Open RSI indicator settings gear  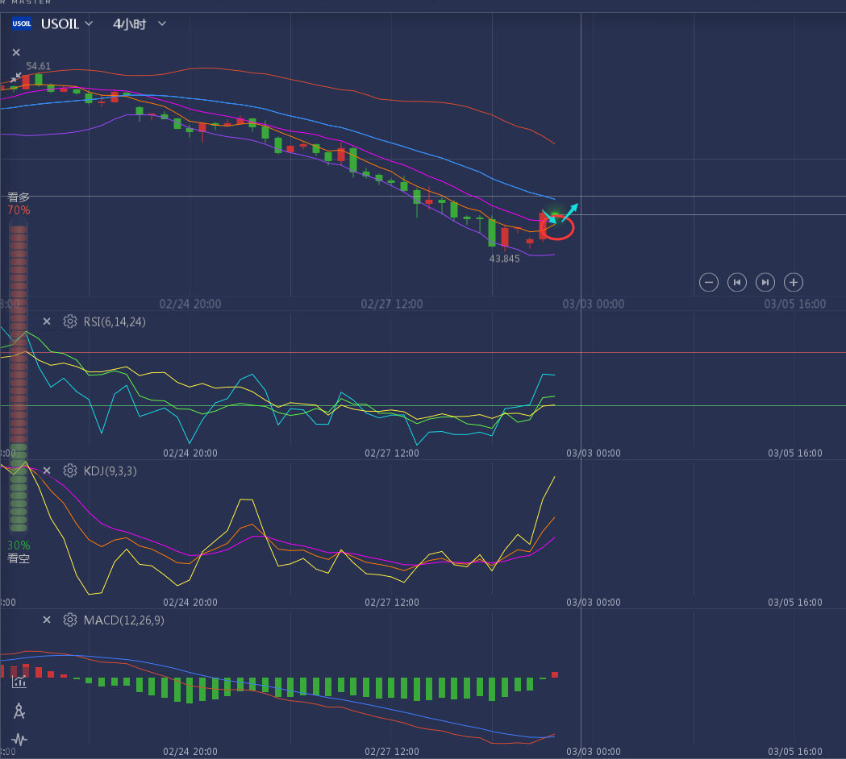69,321
